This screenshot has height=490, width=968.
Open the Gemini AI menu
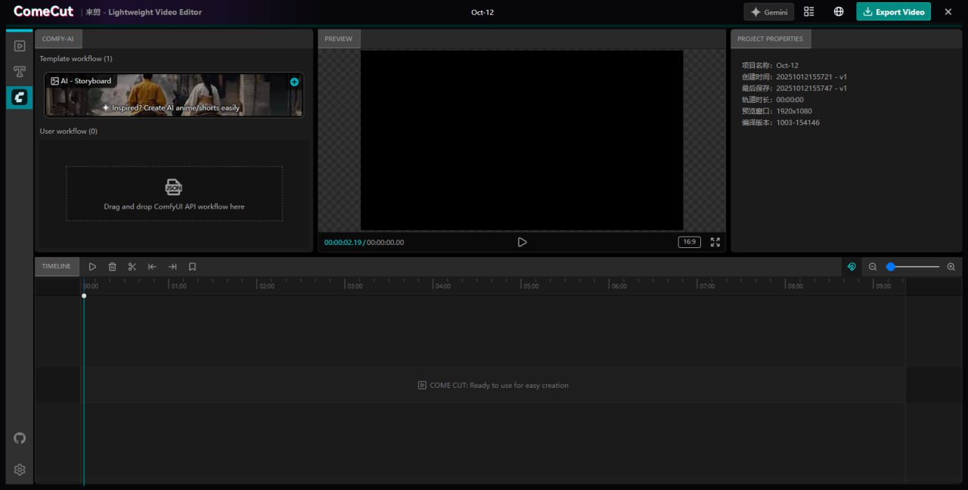768,12
